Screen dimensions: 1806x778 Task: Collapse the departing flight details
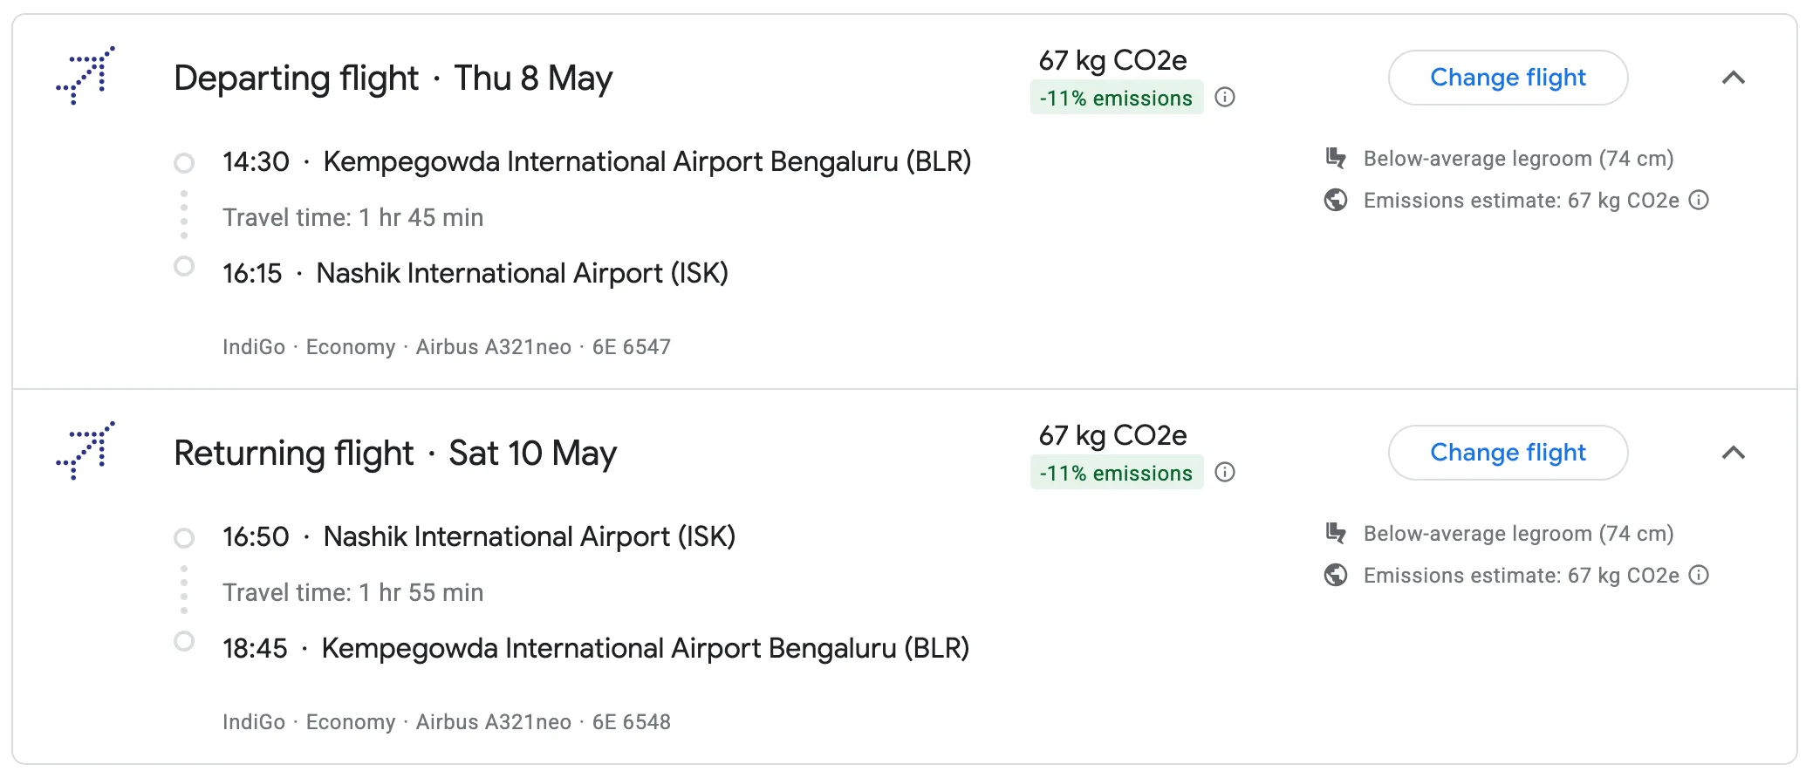tap(1734, 78)
